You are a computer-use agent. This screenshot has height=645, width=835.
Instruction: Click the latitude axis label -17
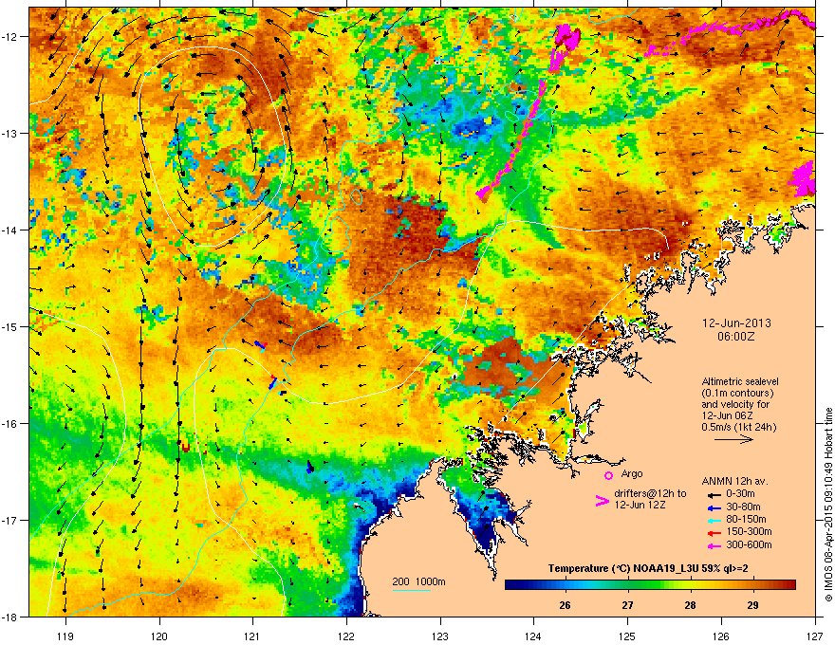pos(9,520)
